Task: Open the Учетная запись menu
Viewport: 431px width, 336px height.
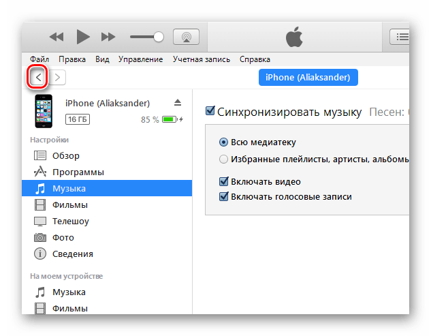Action: (x=202, y=59)
